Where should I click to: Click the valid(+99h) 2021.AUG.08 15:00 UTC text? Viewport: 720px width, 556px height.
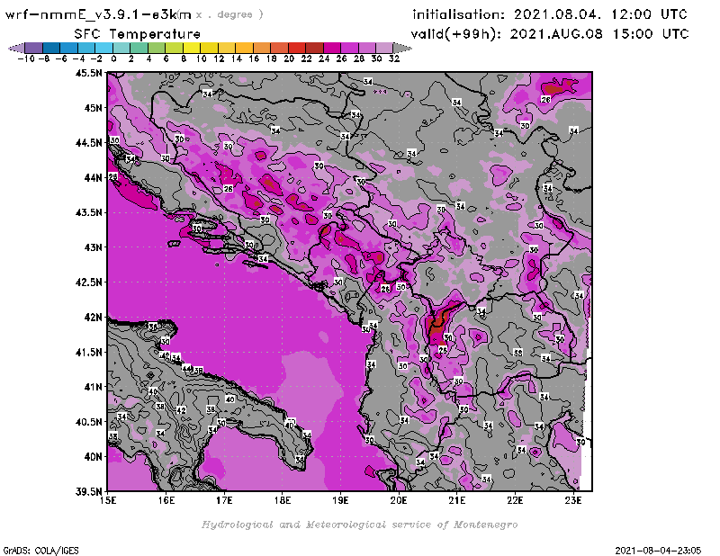pyautogui.click(x=550, y=33)
